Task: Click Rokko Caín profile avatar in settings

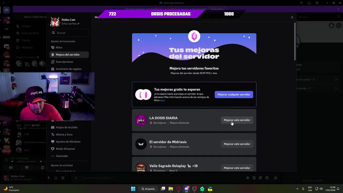Action: [55, 22]
